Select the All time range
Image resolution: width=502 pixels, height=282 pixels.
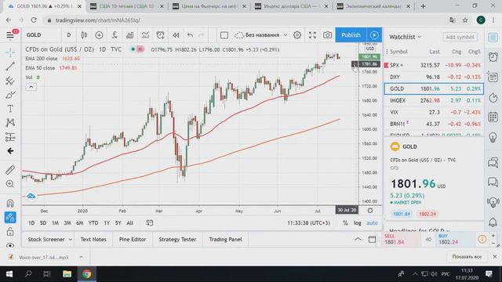(129, 222)
